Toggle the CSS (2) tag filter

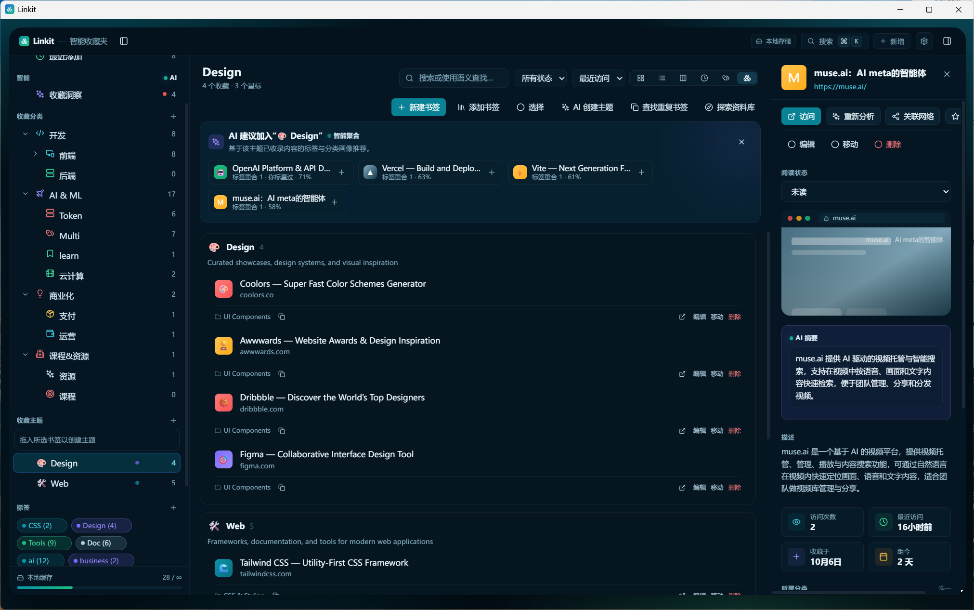coord(42,526)
